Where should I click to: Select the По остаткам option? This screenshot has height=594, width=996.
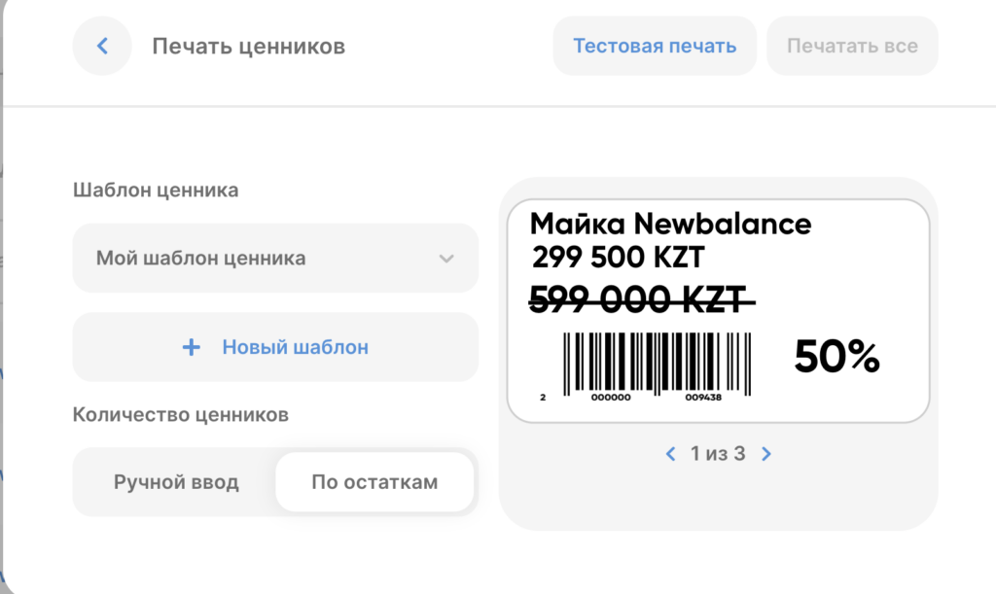[374, 481]
